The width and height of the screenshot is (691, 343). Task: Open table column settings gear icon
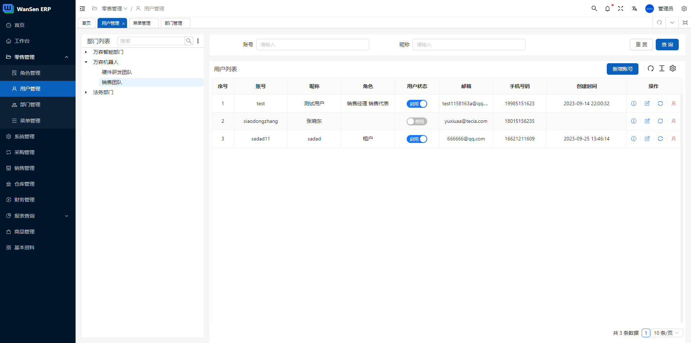click(673, 68)
